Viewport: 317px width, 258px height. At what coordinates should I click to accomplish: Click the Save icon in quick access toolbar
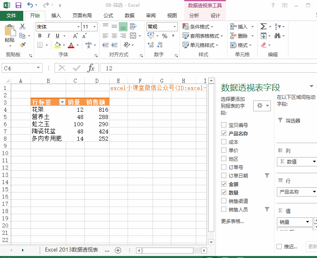18,5
